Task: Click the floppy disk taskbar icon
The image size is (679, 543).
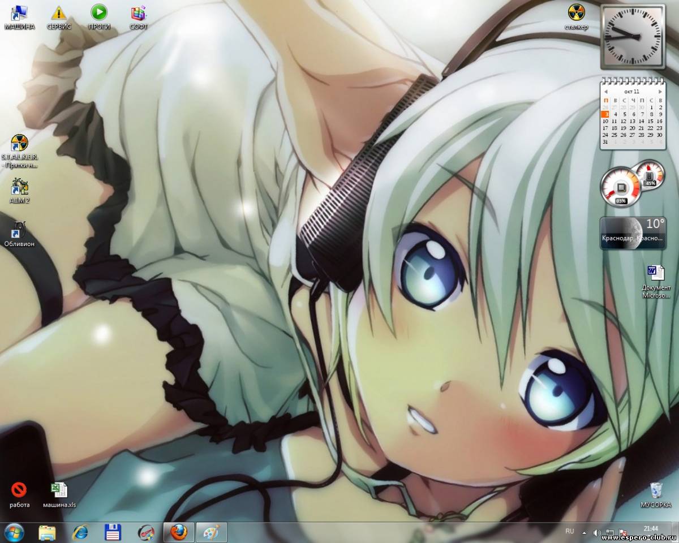Action: pos(113,532)
